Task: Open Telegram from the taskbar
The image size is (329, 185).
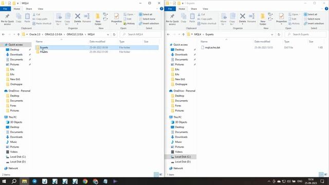Action: [x=34, y=181]
